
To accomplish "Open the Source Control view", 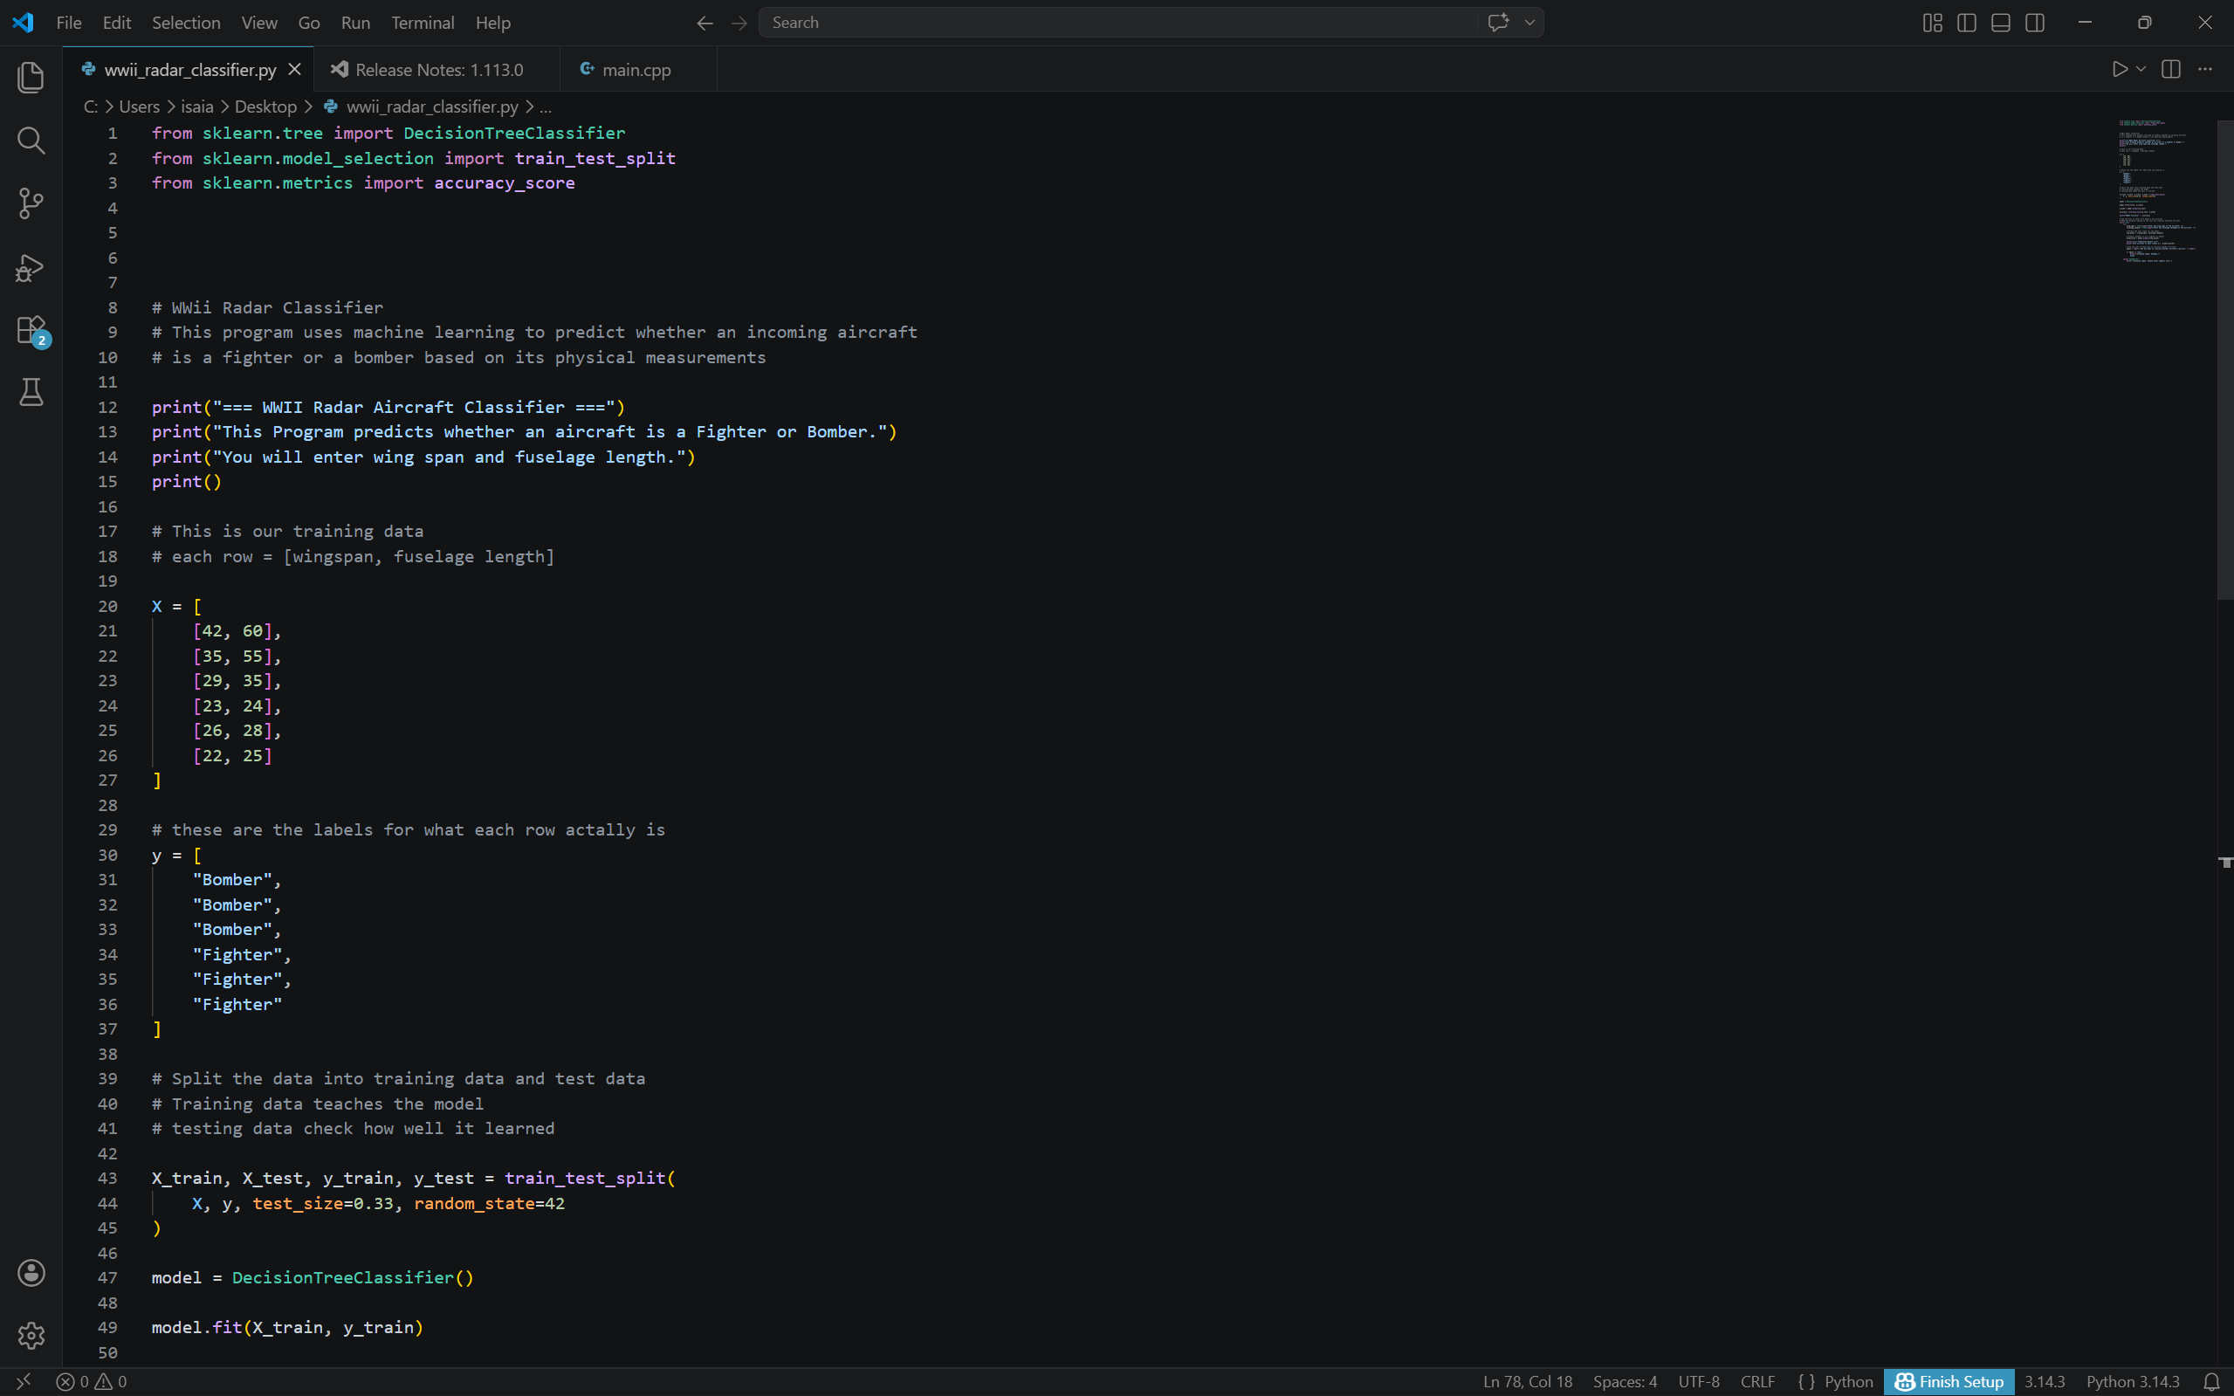I will click(31, 203).
